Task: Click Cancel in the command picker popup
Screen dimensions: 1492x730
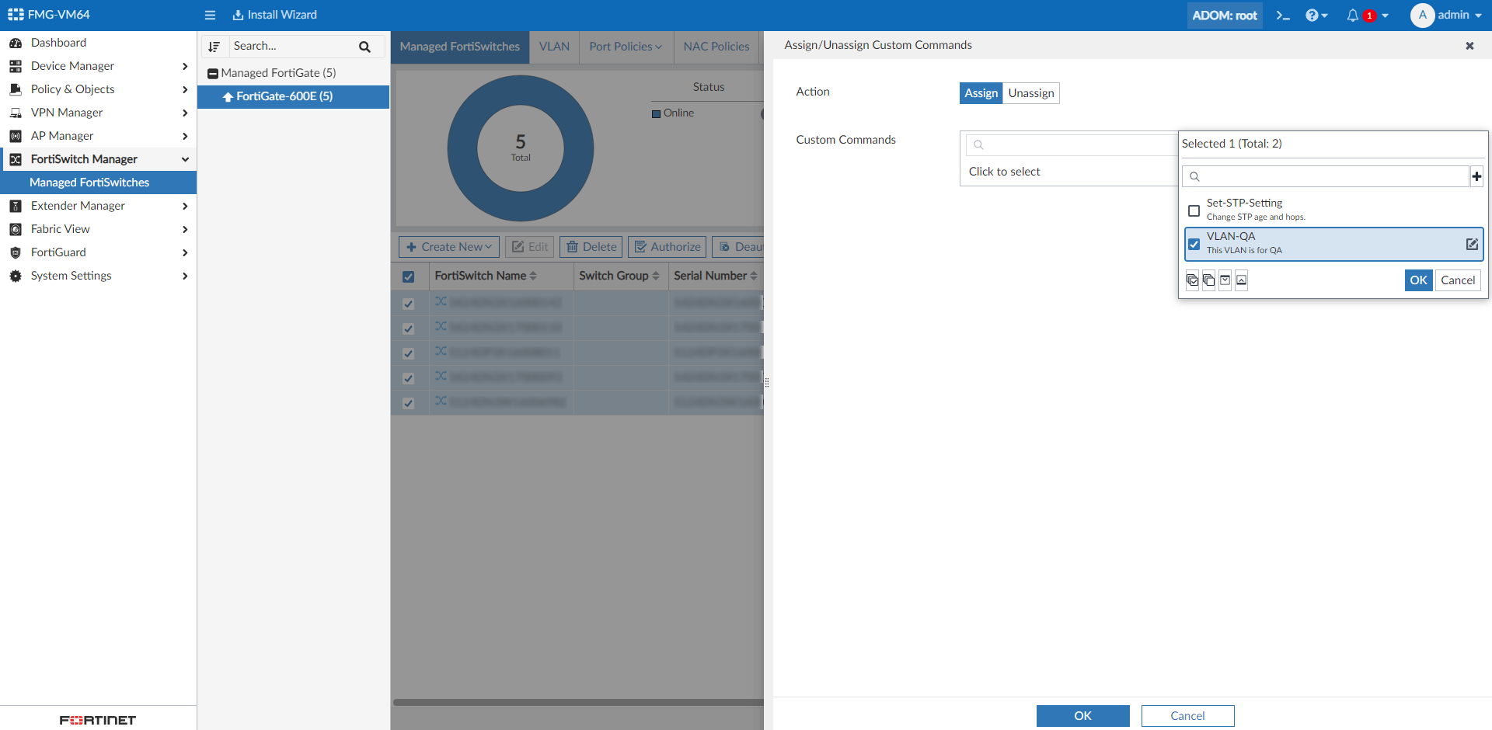Action: pyautogui.click(x=1458, y=280)
